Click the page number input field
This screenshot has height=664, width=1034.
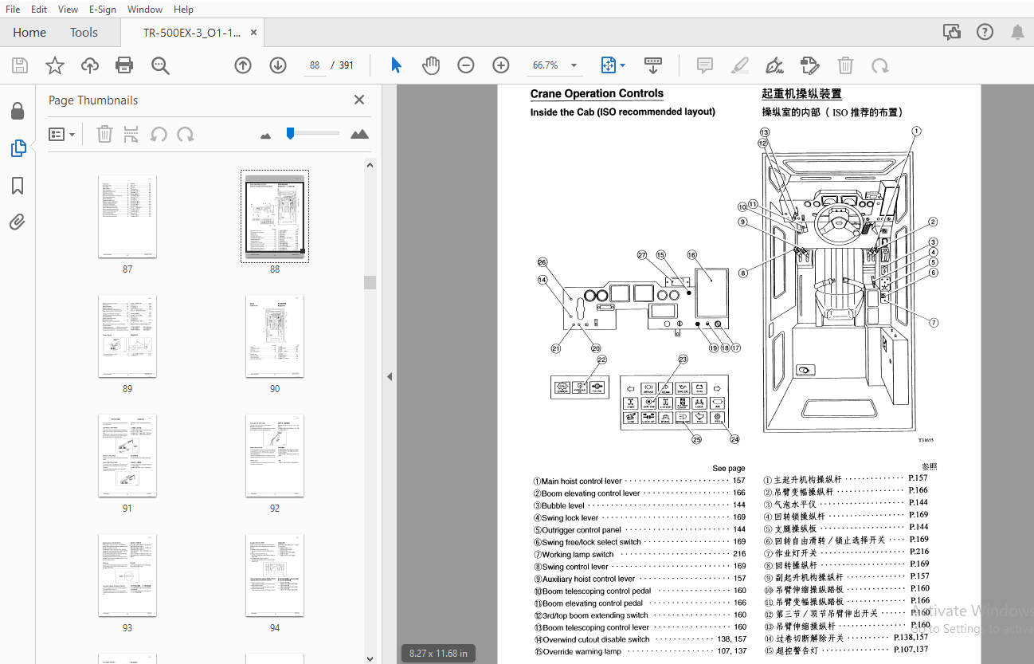tap(315, 65)
